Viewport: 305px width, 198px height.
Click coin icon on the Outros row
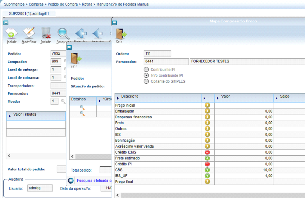point(207,128)
